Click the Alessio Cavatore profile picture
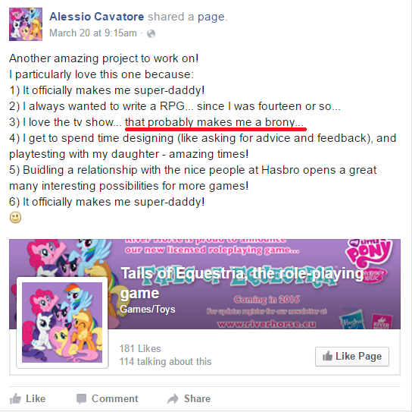This screenshot has width=412, height=412. [x=26, y=24]
